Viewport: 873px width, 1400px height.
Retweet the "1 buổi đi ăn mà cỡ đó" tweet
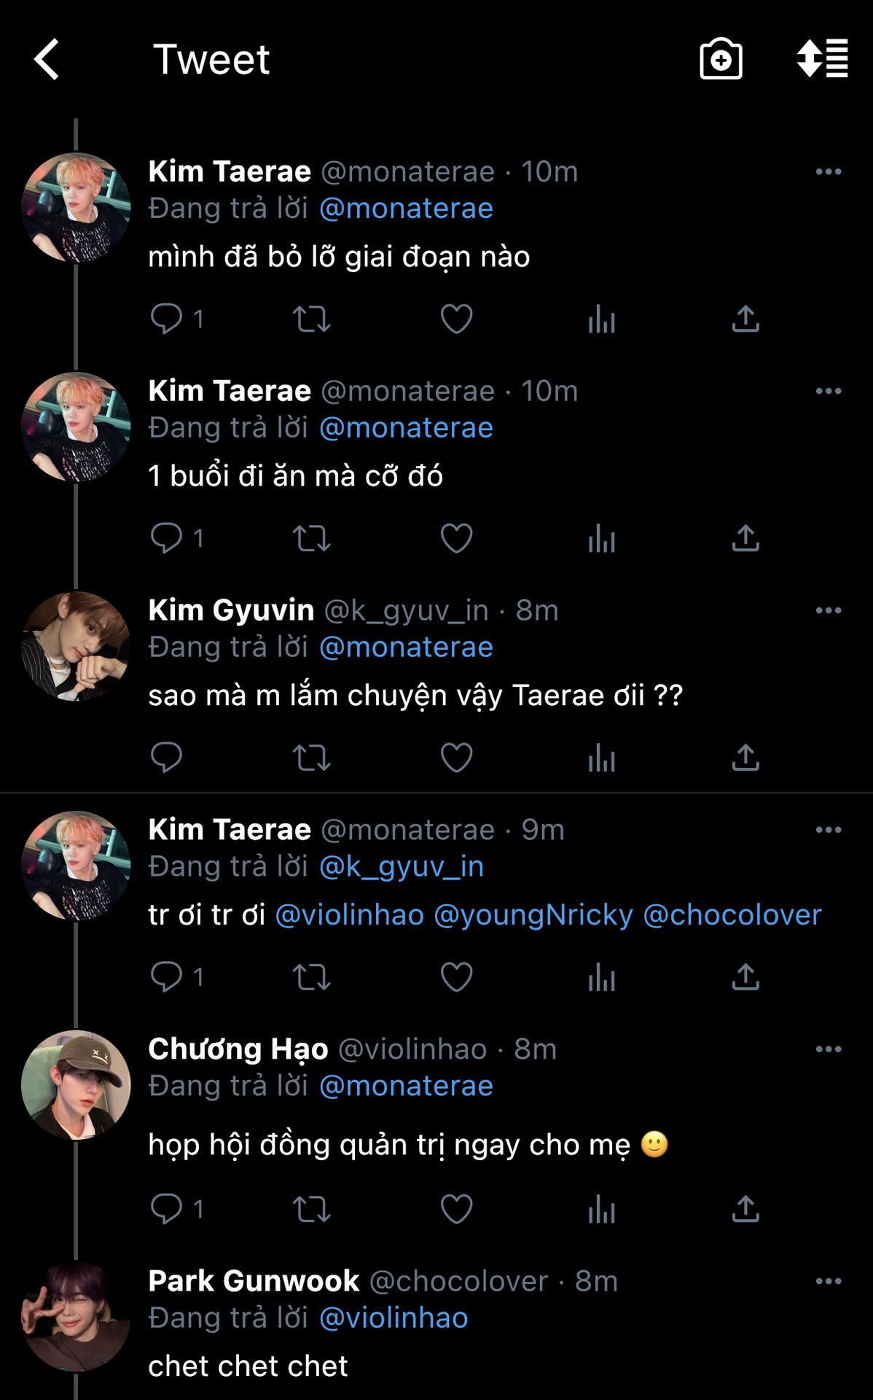click(311, 539)
